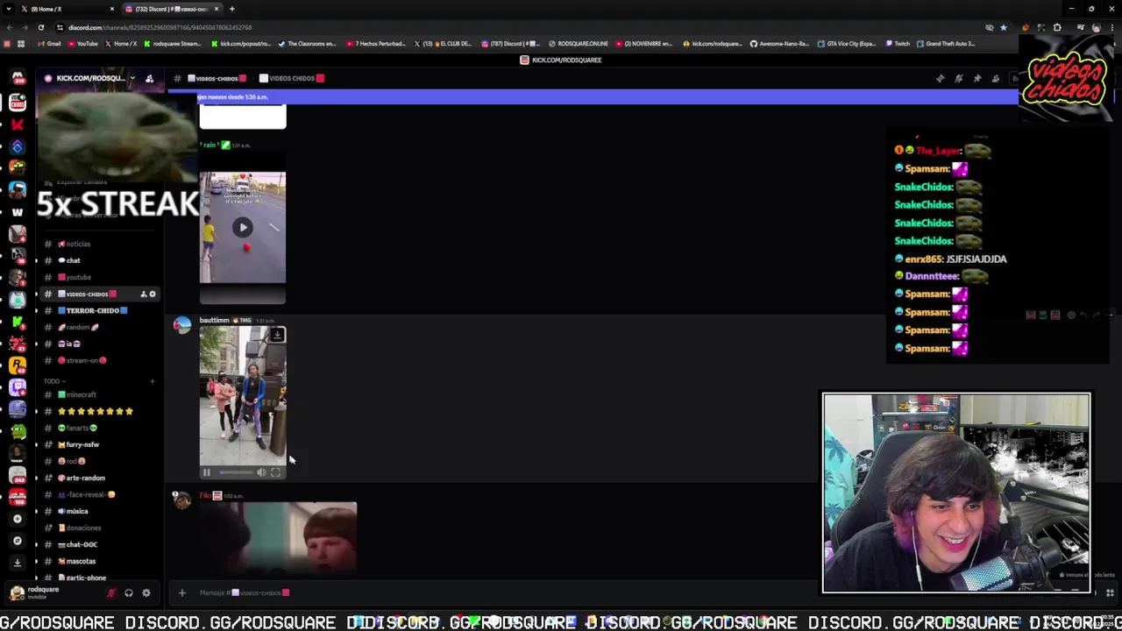Open the Twitch purple server icon
Viewport: 1122px width, 631px height.
18,386
